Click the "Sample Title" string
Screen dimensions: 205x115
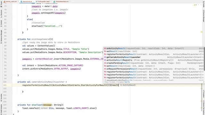click(80, 49)
